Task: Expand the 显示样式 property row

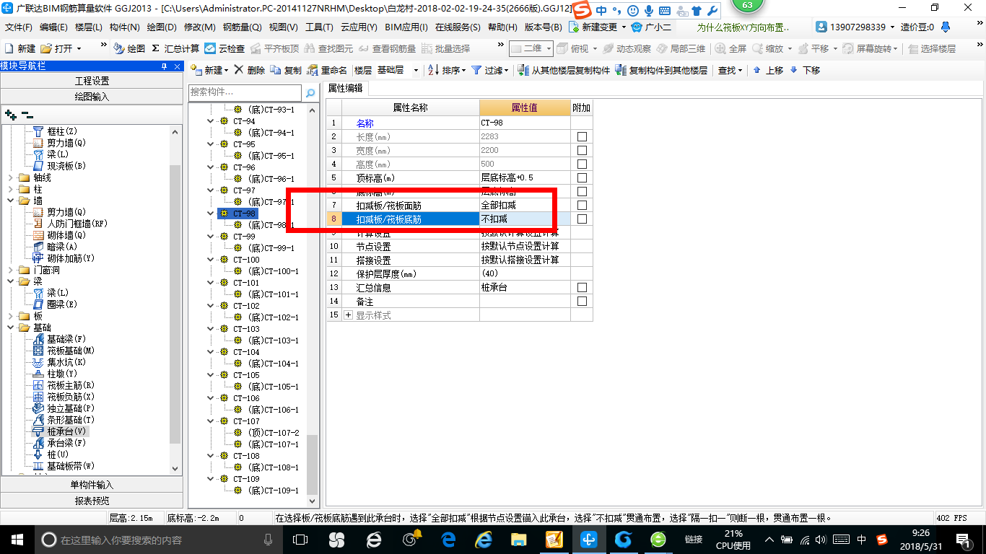Action: (x=349, y=315)
